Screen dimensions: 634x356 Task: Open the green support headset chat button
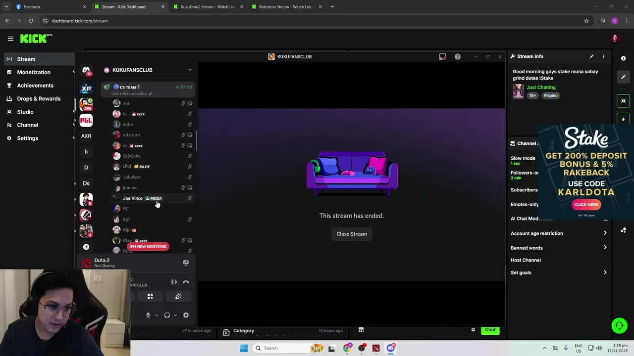pyautogui.click(x=619, y=325)
